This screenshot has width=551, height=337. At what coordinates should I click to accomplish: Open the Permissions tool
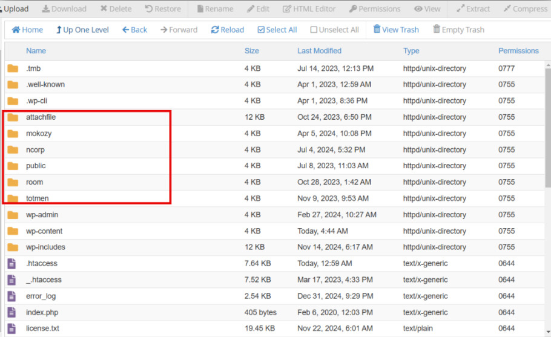(x=375, y=9)
